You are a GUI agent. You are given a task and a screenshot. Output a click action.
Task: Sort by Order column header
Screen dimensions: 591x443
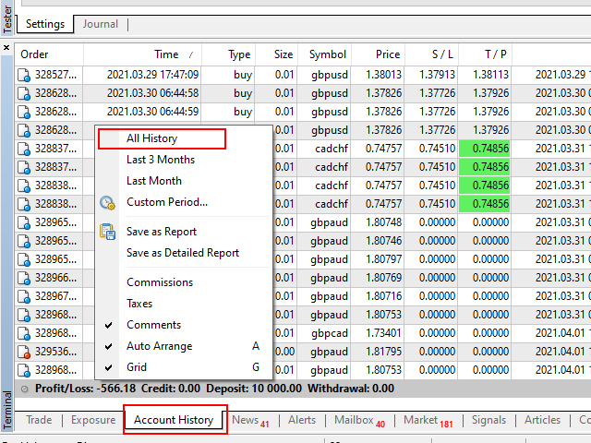pos(49,54)
